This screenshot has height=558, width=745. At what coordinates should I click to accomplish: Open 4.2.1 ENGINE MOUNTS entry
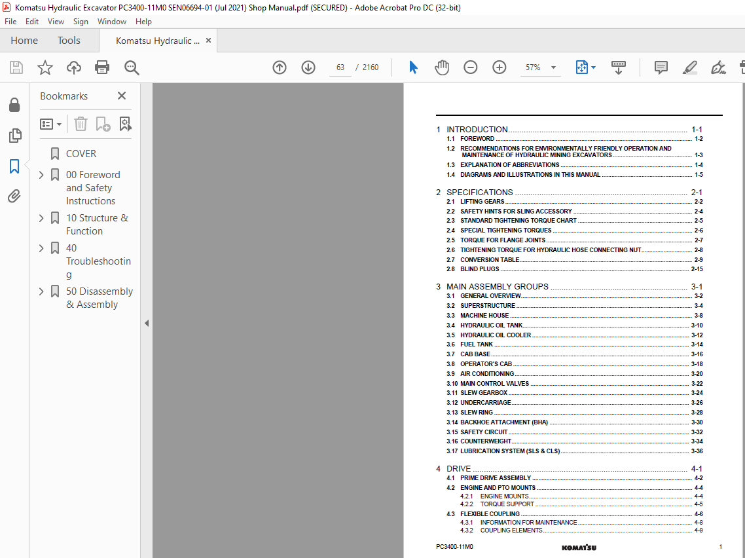[x=581, y=496]
